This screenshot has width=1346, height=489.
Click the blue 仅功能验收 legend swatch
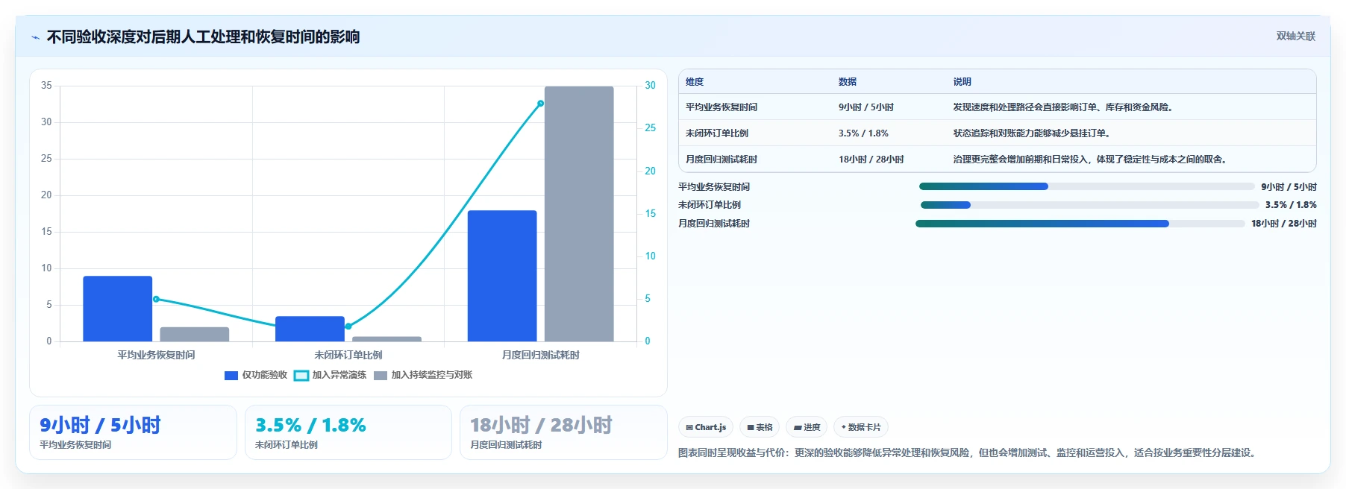pyautogui.click(x=231, y=376)
